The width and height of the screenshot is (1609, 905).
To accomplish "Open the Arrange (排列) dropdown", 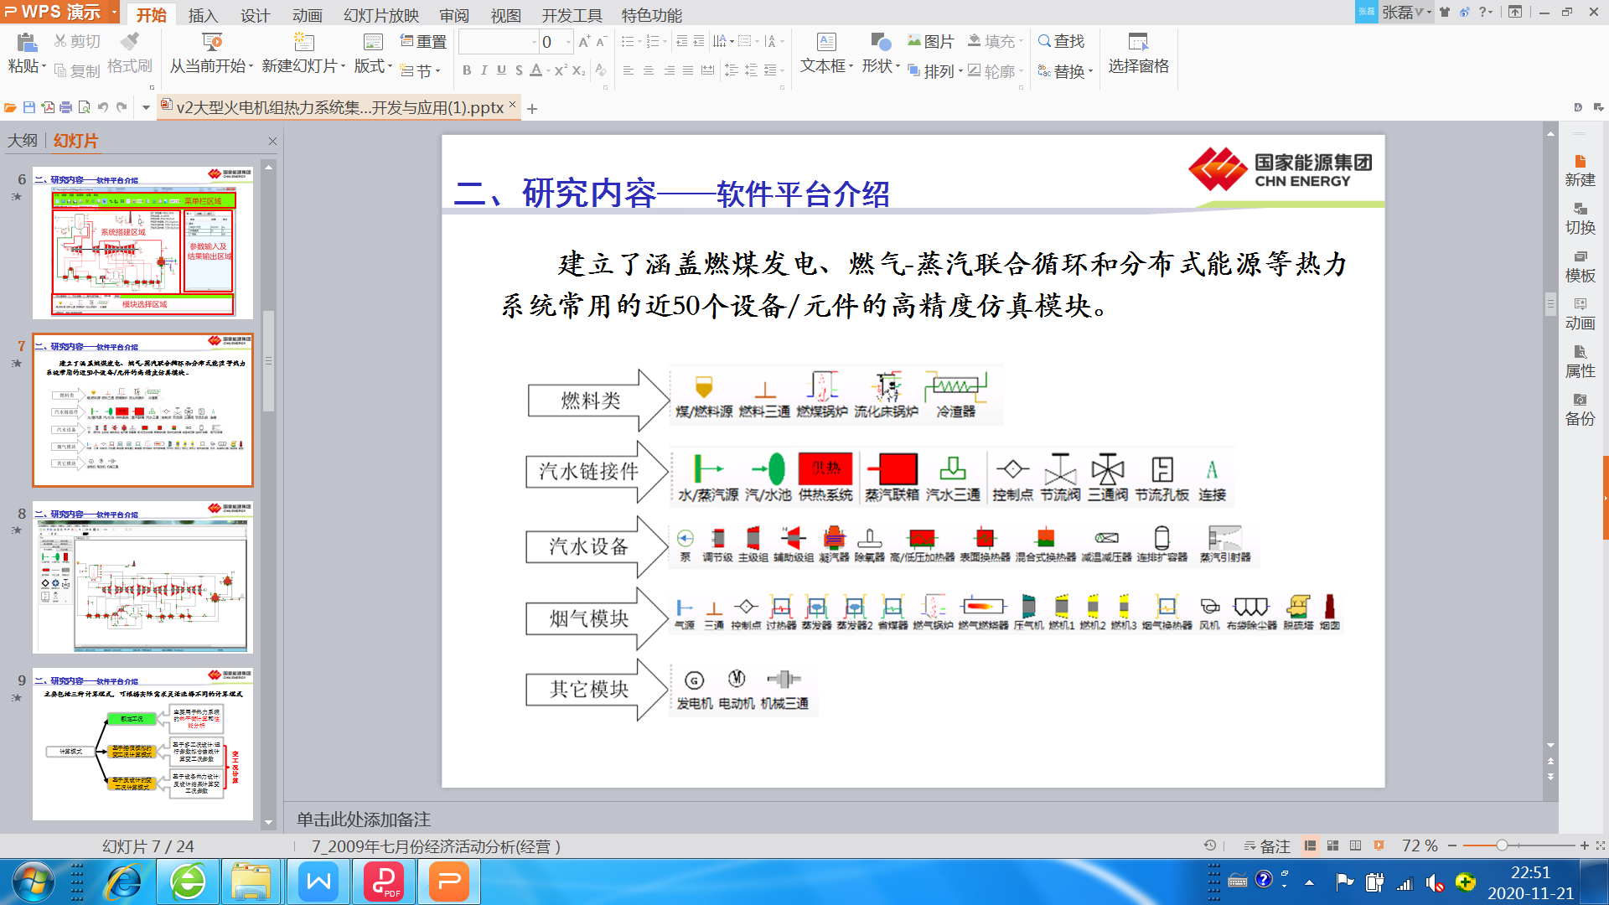I will coord(935,71).
